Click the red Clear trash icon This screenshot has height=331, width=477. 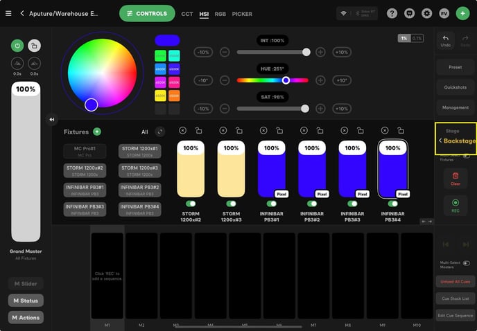[x=456, y=179]
